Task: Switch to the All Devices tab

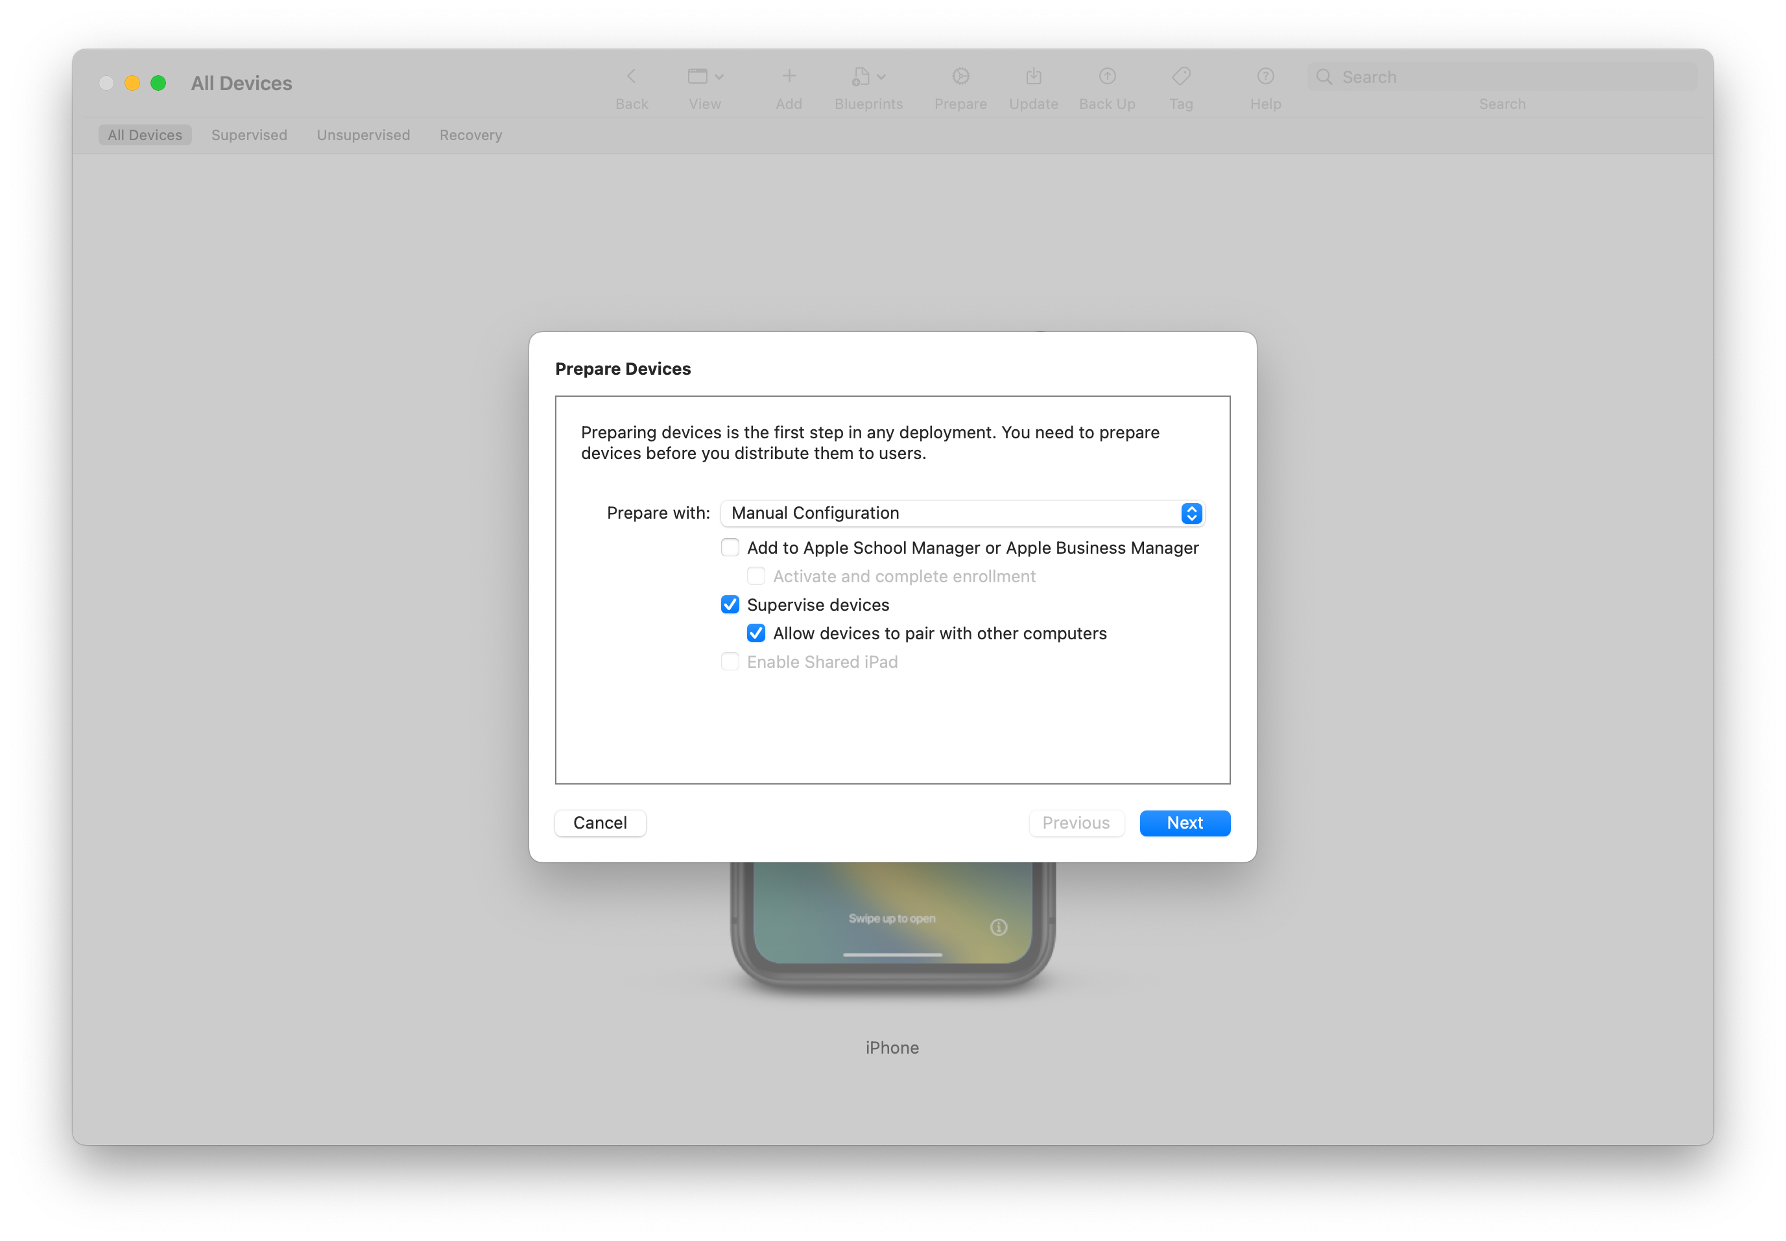Action: pos(145,134)
